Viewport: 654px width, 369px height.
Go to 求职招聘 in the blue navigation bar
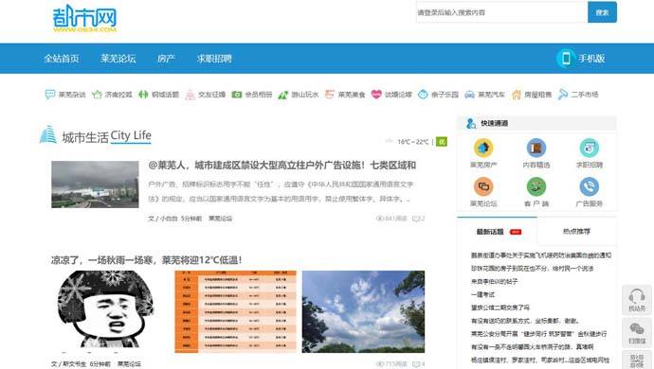[x=214, y=59]
